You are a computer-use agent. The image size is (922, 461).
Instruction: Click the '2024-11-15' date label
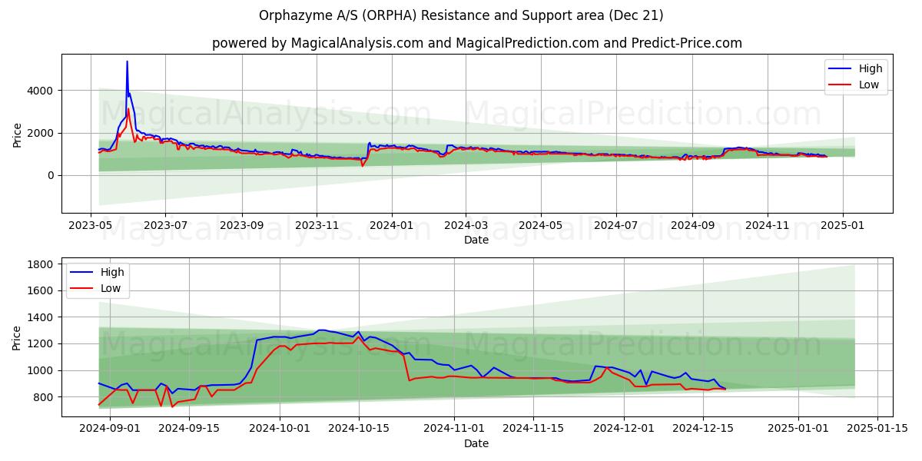[533, 429]
